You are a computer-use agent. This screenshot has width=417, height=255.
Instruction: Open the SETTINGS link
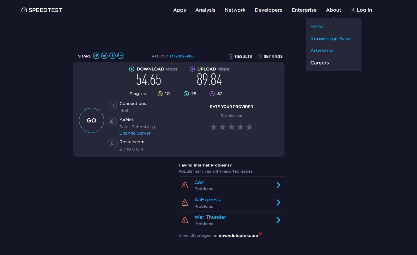pyautogui.click(x=273, y=57)
